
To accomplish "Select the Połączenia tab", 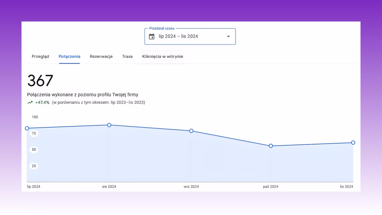I will click(69, 57).
